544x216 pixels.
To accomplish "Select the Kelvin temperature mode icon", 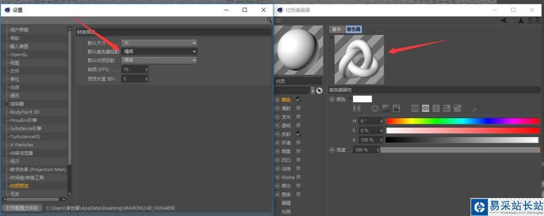I will tap(436, 108).
